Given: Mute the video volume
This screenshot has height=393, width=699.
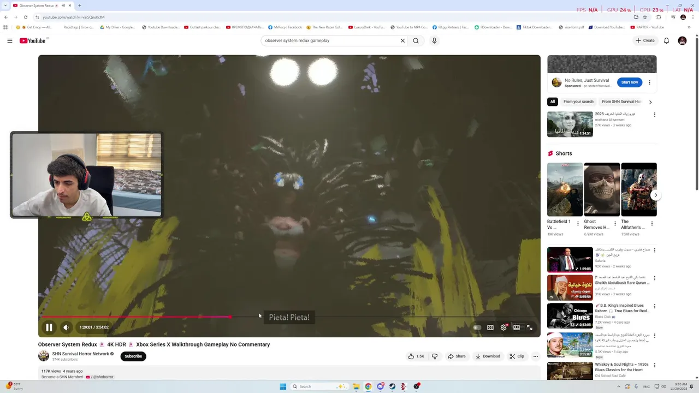Looking at the screenshot, I should tap(66, 327).
